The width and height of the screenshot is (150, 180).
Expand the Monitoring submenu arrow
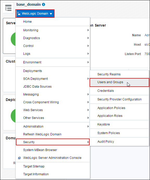tap(88, 30)
